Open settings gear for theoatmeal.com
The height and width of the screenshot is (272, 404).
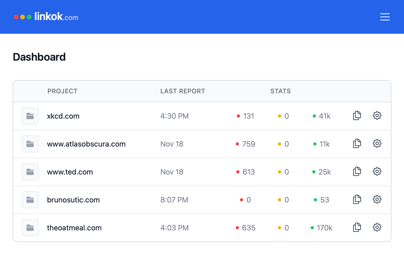click(x=377, y=227)
